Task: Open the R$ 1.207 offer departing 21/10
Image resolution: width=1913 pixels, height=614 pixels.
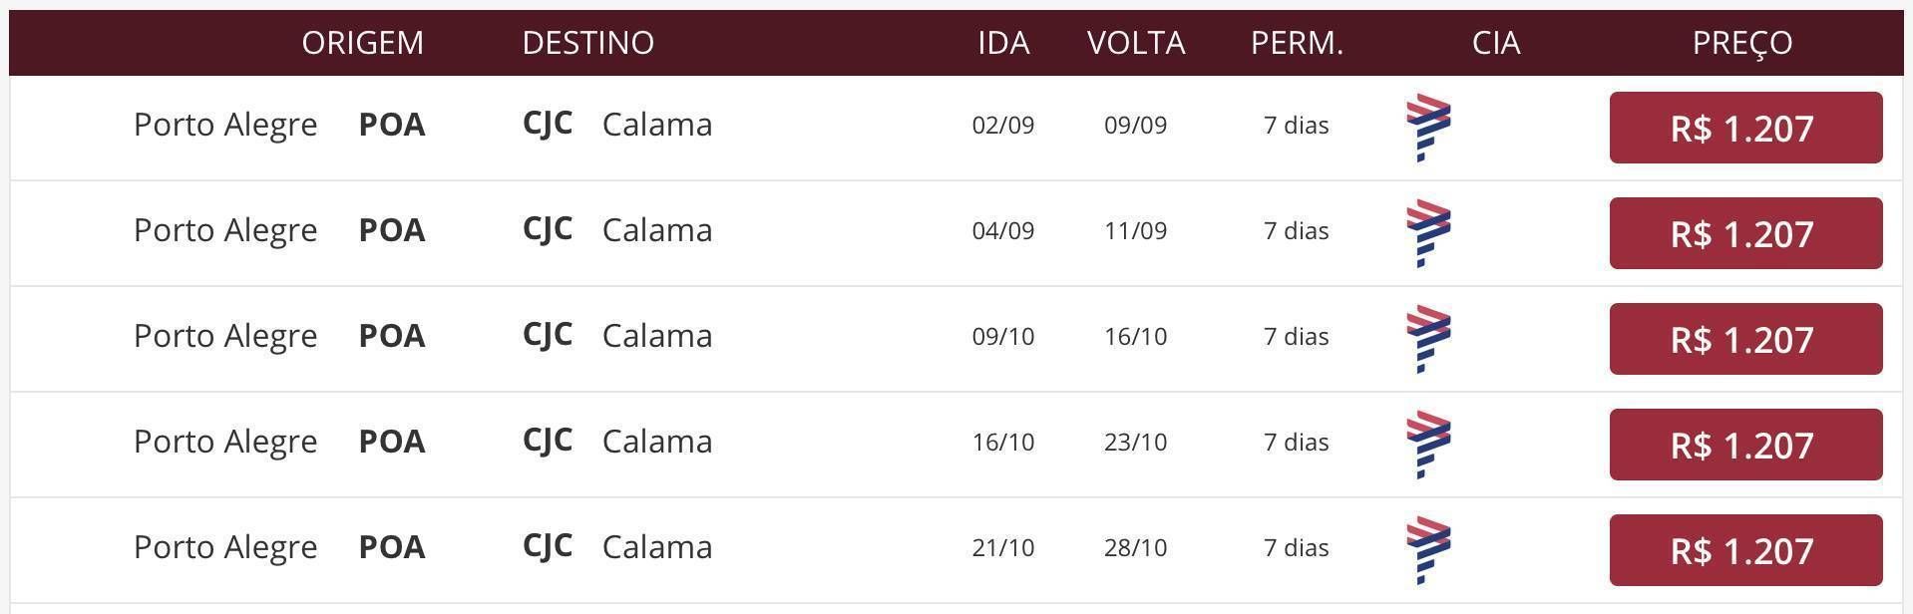Action: pyautogui.click(x=1745, y=550)
